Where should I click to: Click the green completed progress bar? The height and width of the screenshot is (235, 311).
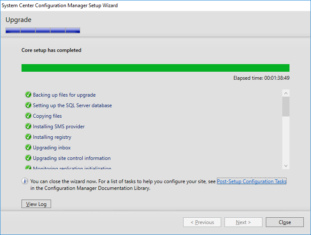(x=155, y=68)
